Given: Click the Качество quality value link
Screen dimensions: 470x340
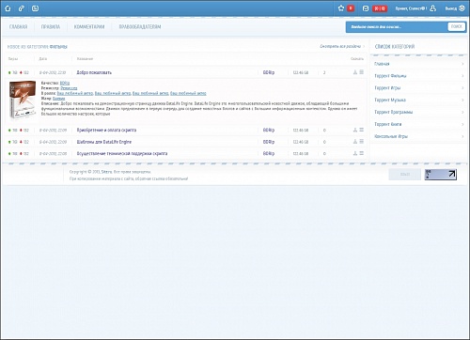Looking at the screenshot, I should click(65, 83).
